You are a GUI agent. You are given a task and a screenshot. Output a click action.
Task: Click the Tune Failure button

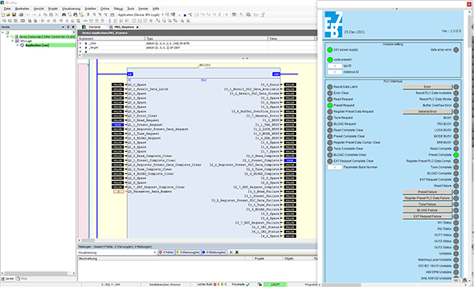(427, 204)
